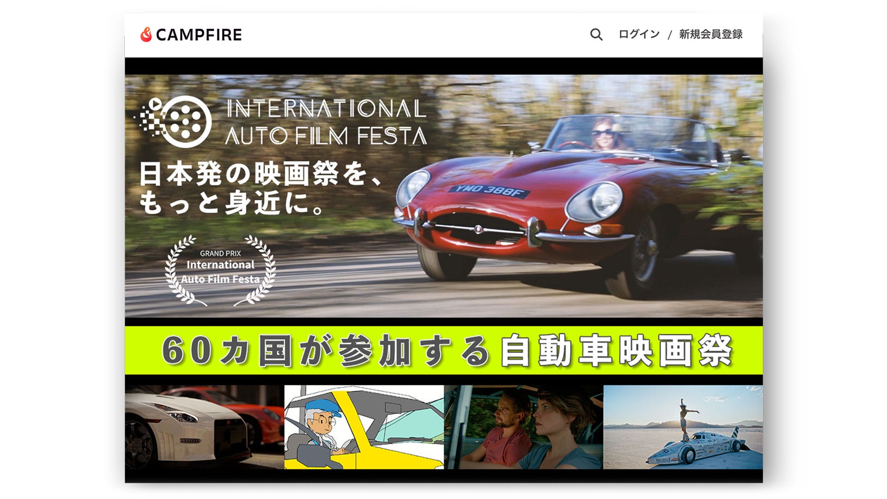Click the CAMPFIRE flame logo icon
The width and height of the screenshot is (887, 499).
pos(146,34)
